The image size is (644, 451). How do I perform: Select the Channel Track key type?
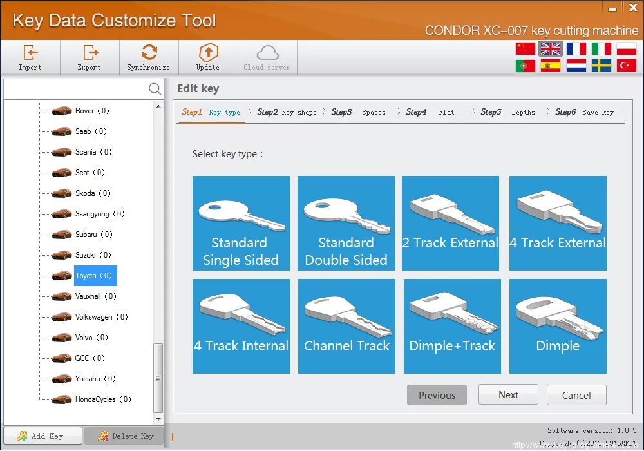tap(346, 326)
